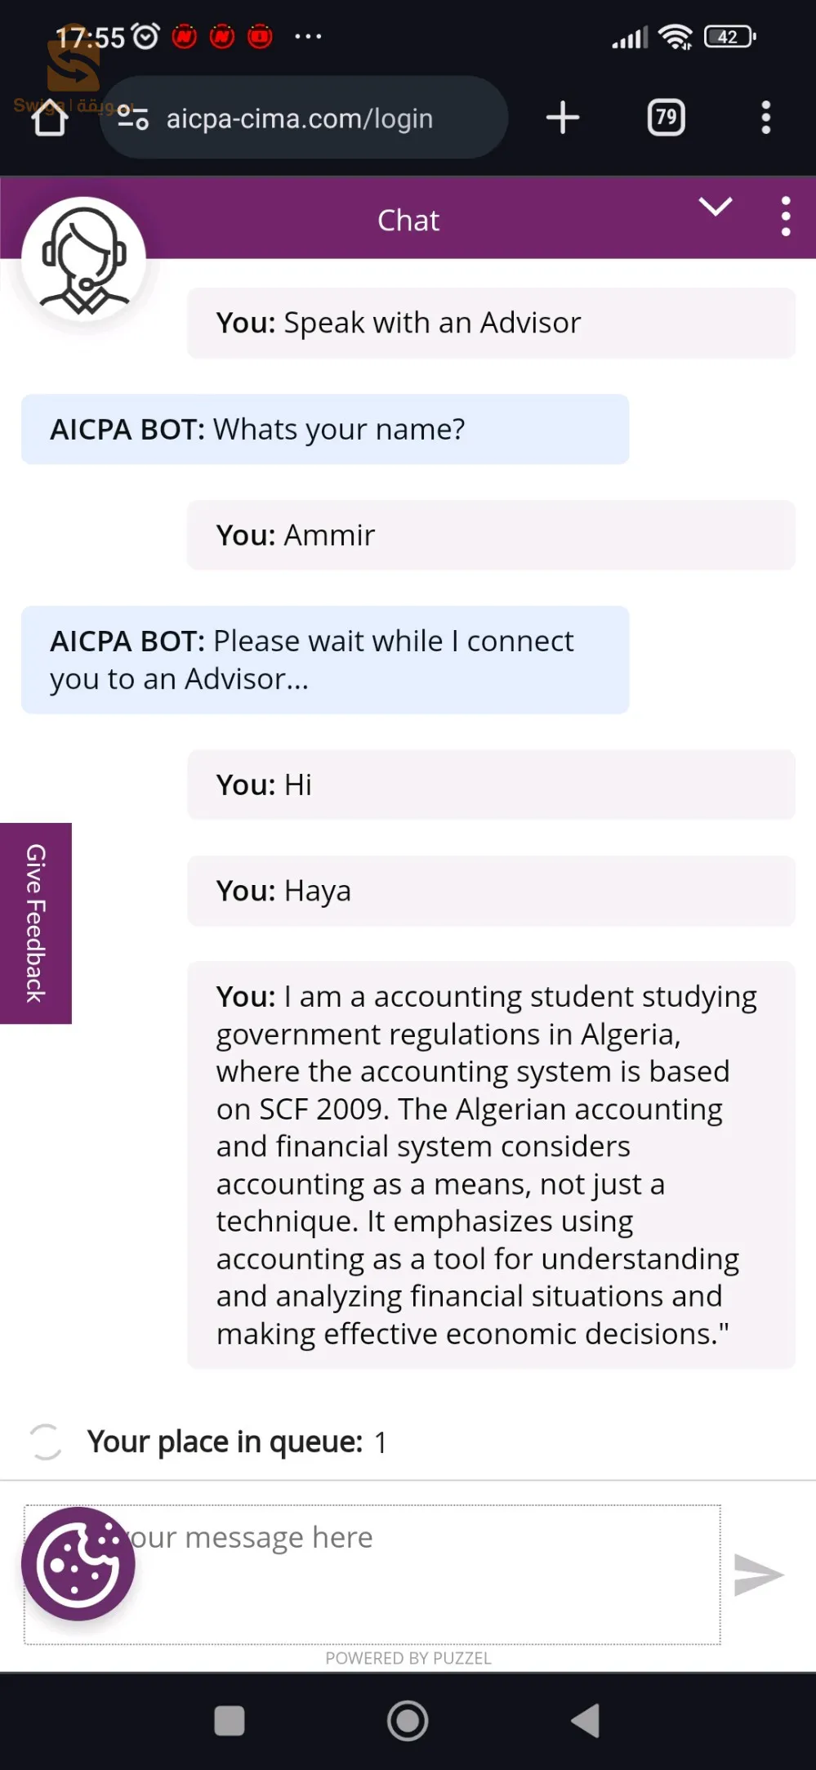This screenshot has height=1770, width=816.
Task: Open cookie preferences icon
Action: pos(78,1564)
